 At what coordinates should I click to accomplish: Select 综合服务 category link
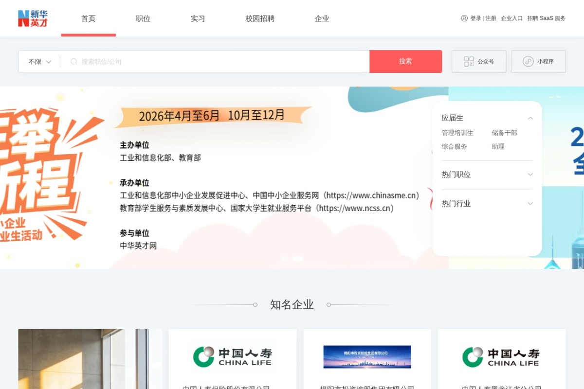pos(454,146)
